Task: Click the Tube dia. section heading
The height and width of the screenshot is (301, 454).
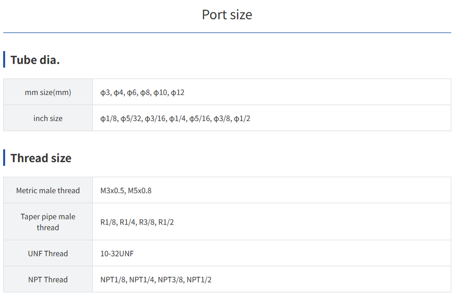Action: click(35, 60)
